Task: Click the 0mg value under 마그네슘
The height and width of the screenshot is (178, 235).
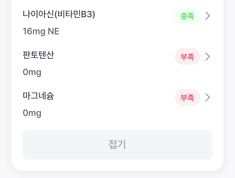Action: point(32,113)
